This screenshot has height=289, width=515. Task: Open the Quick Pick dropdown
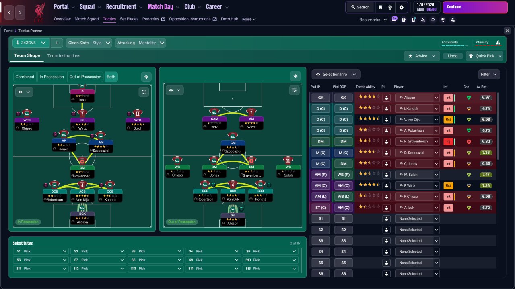[484, 56]
